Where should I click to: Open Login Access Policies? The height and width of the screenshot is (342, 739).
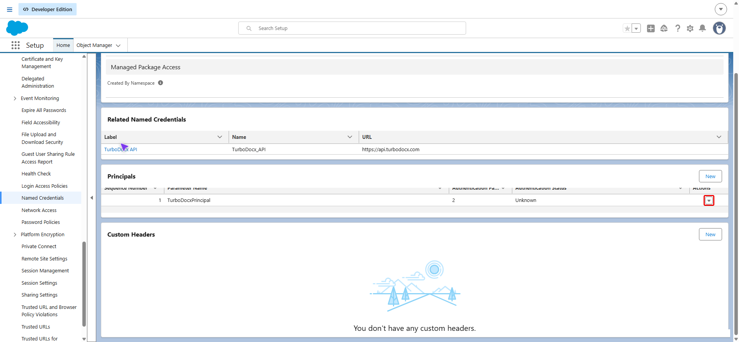pos(44,186)
